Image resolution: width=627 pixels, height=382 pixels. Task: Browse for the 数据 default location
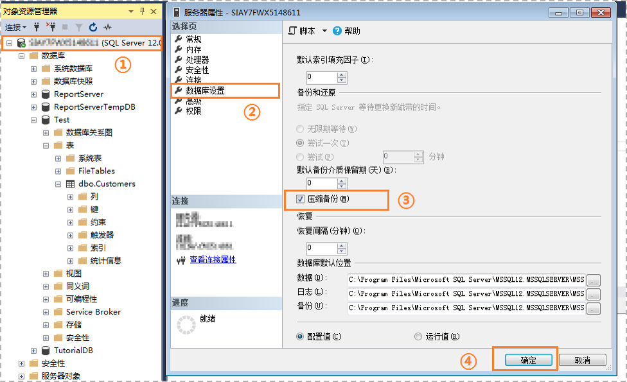594,280
